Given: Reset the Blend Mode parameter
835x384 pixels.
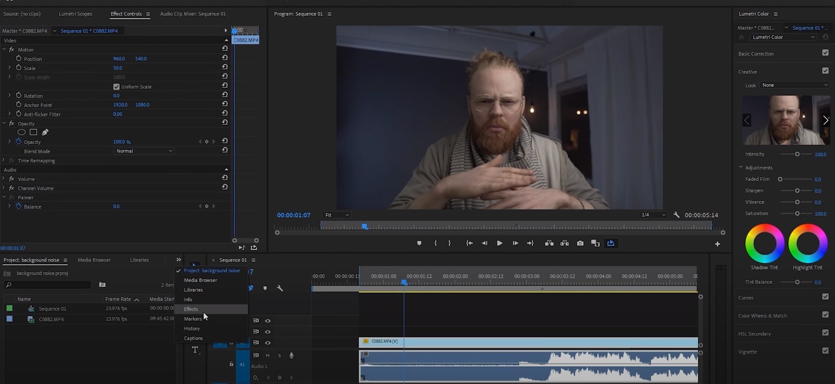Looking at the screenshot, I should [x=225, y=150].
